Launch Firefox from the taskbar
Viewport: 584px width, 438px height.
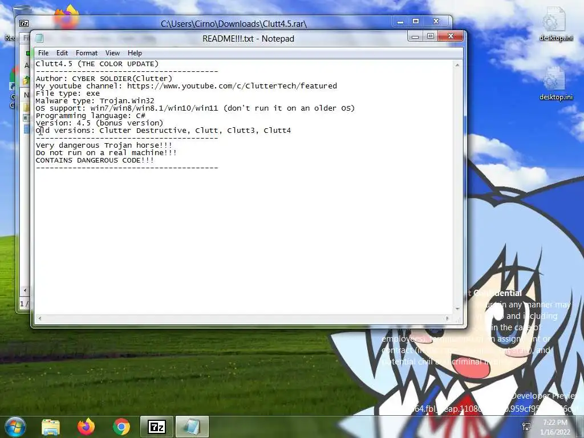86,427
